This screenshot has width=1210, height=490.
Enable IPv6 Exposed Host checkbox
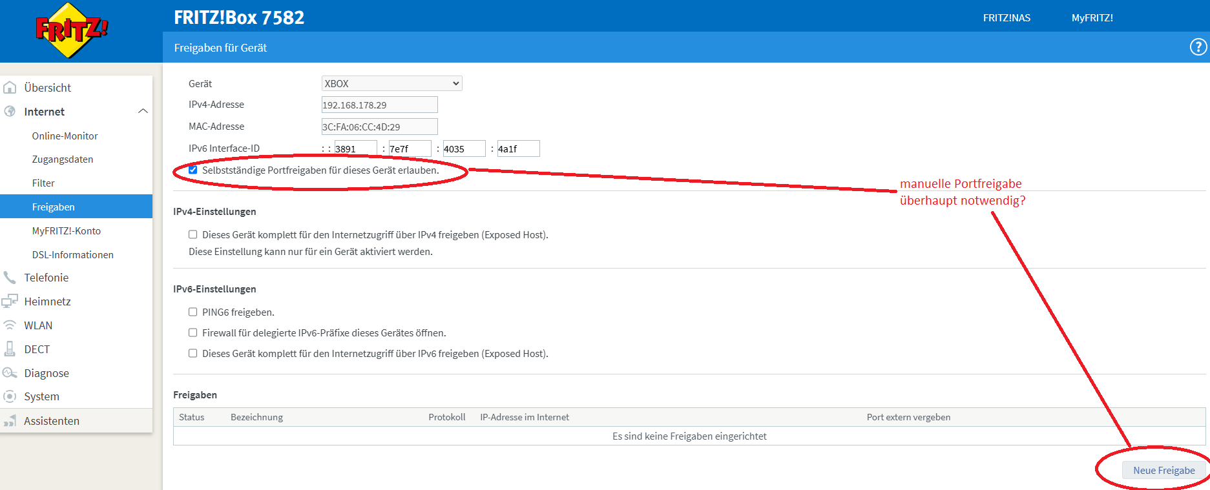(x=193, y=354)
